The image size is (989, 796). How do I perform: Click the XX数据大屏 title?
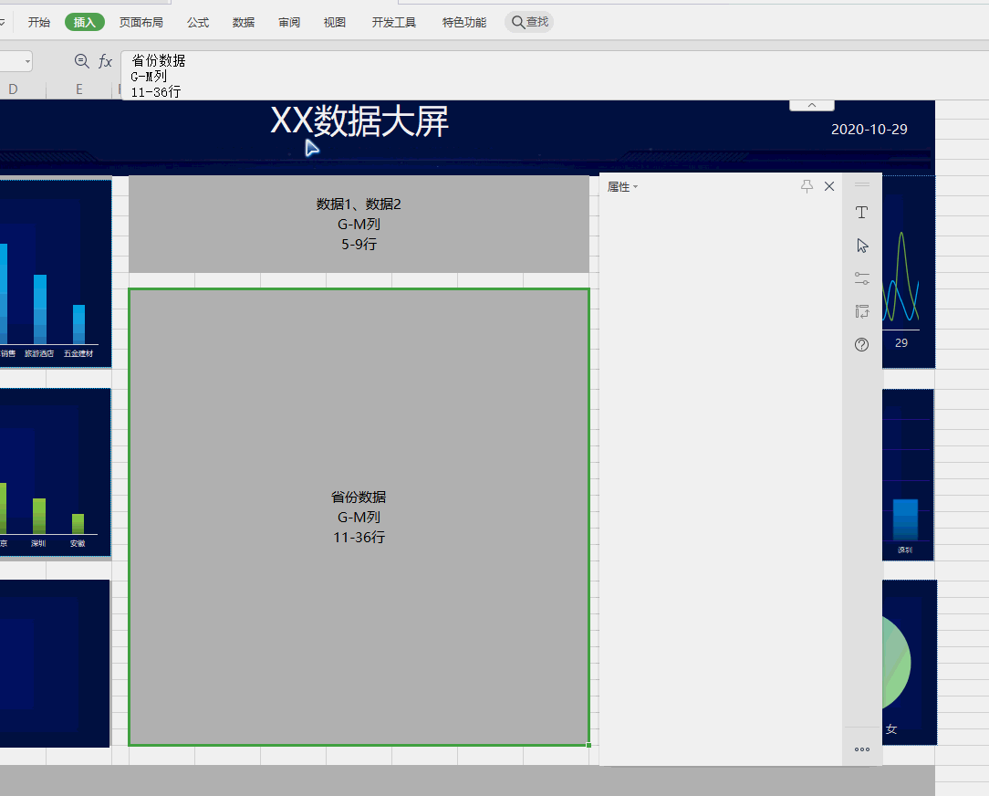(x=359, y=120)
